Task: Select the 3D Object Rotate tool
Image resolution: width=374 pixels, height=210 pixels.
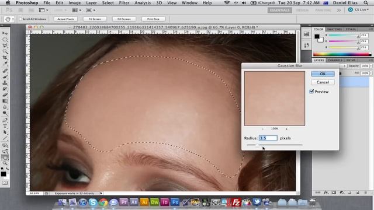Action: click(x=5, y=145)
